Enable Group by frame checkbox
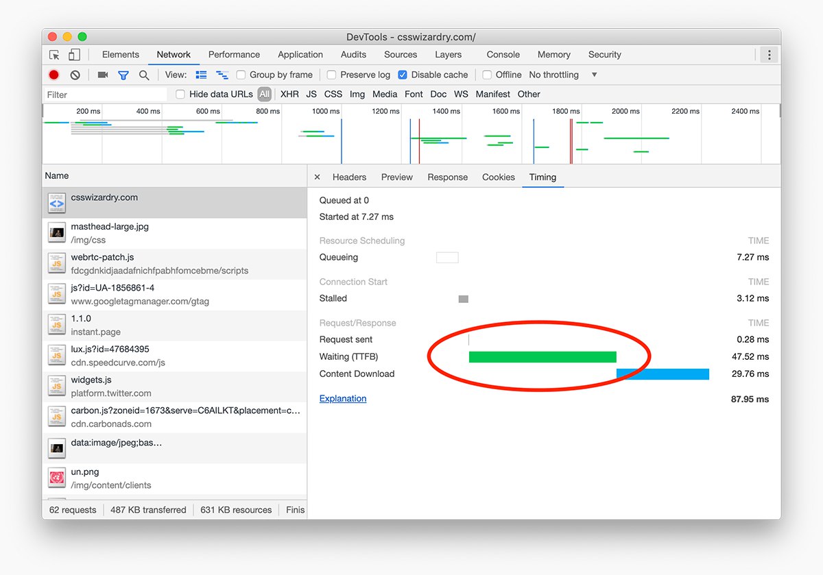 241,75
